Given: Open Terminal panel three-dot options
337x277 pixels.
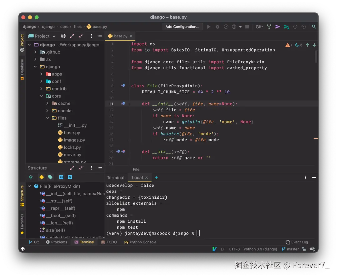Looking at the screenshot, I should tap(305, 177).
